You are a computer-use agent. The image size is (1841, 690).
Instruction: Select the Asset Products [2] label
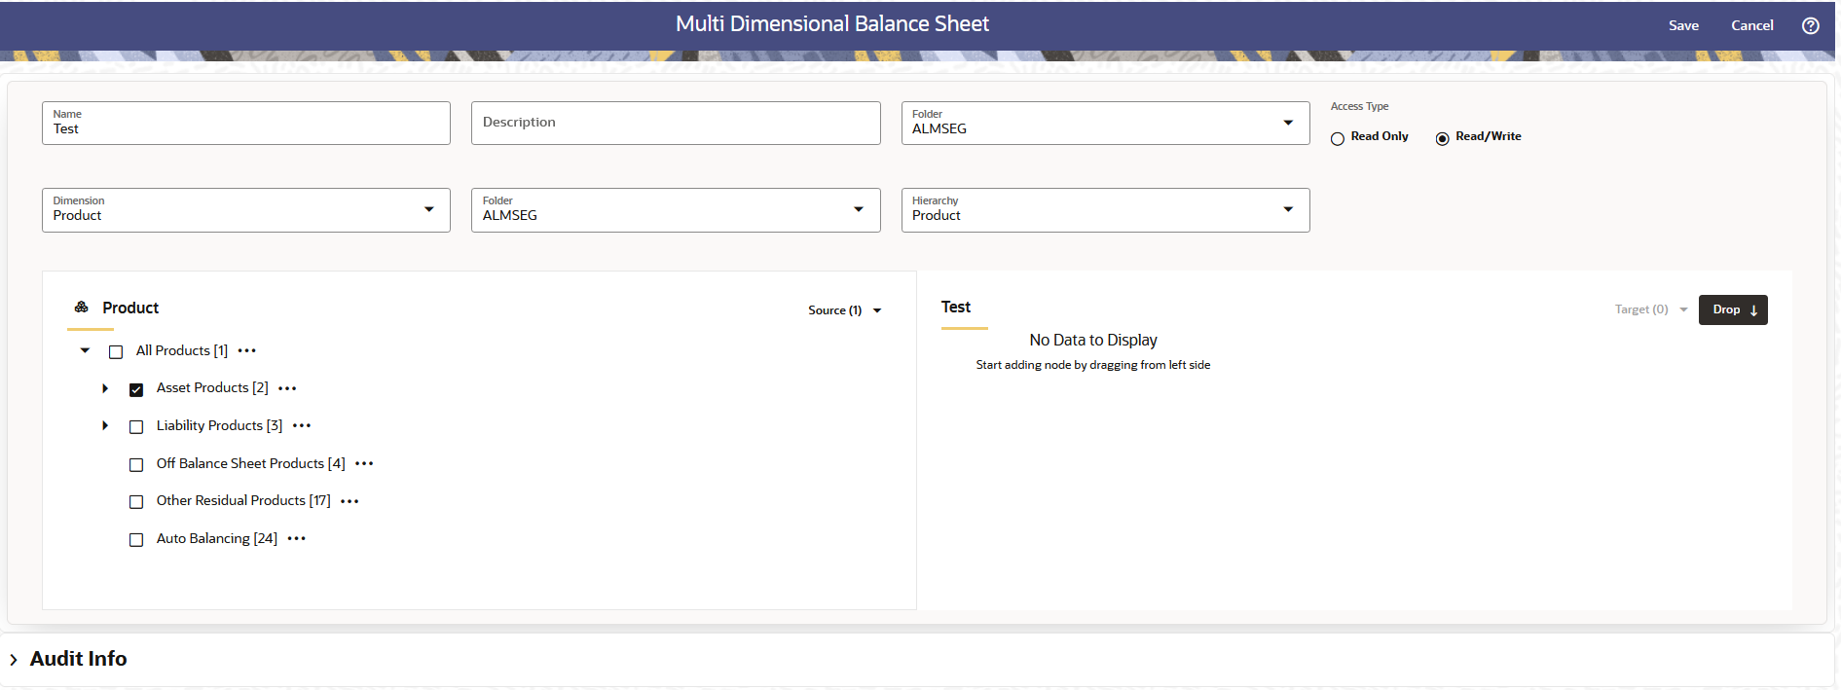212,387
